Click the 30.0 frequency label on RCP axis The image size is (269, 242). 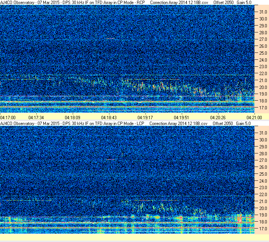tap(263, 19)
